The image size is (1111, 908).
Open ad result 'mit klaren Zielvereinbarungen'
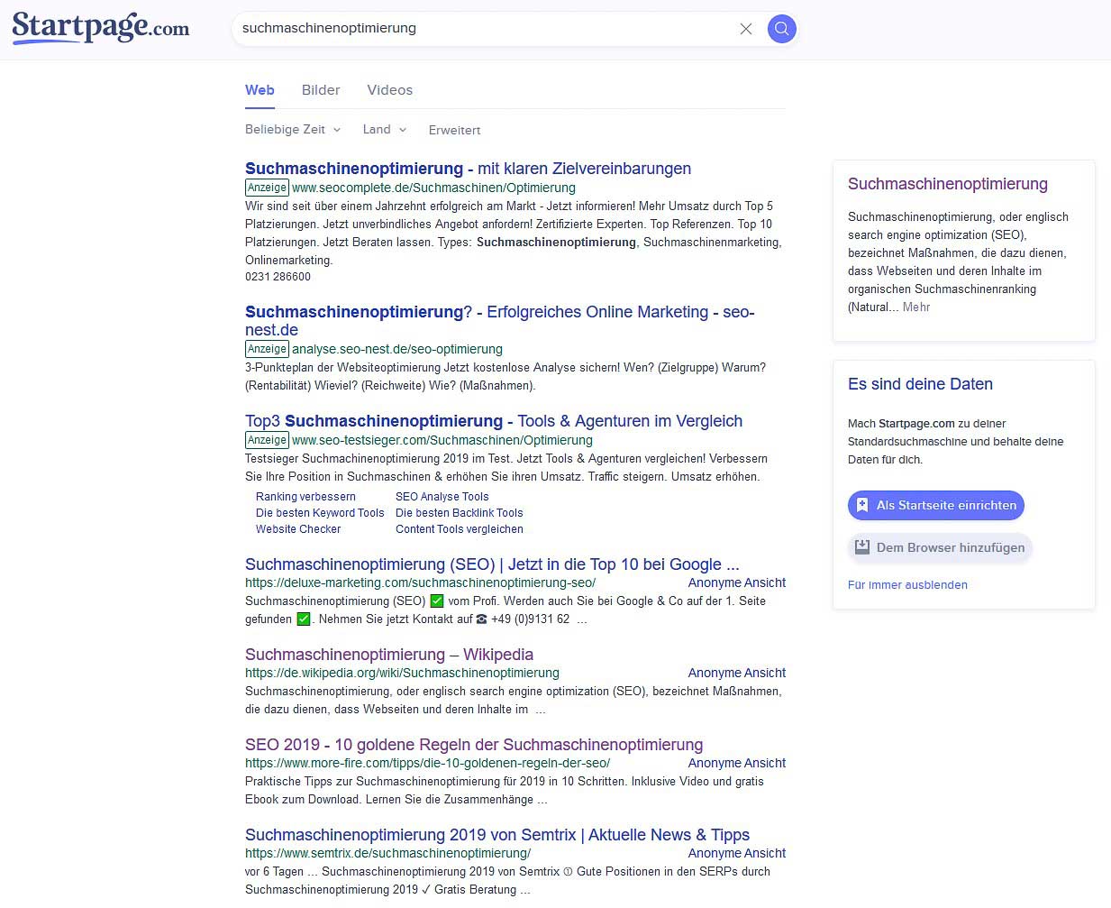(x=468, y=169)
